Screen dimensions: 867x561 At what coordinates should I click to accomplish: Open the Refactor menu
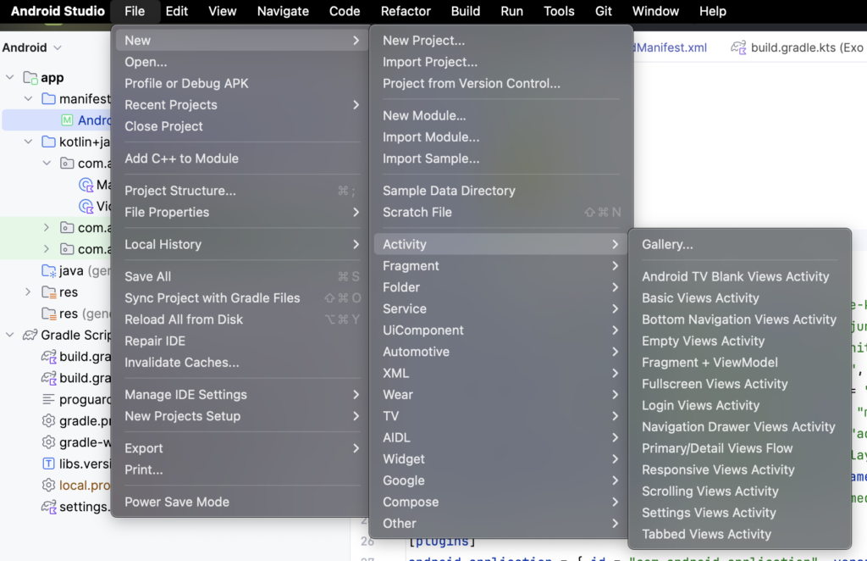click(406, 11)
